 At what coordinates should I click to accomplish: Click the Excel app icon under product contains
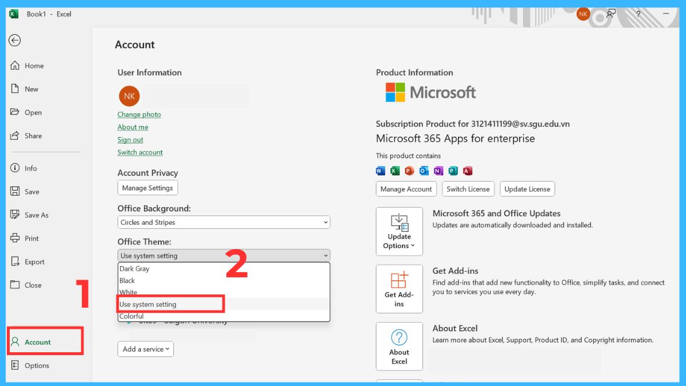tap(395, 170)
